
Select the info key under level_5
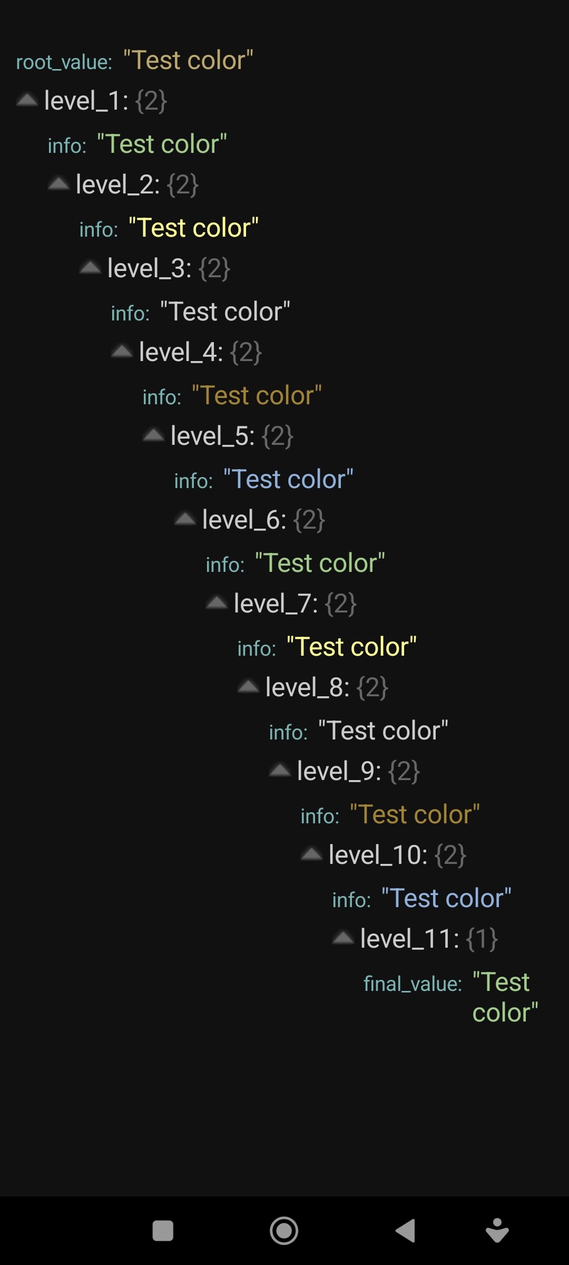click(193, 481)
